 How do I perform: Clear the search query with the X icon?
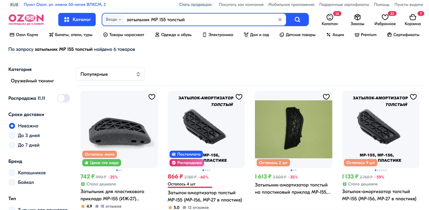tap(280, 20)
